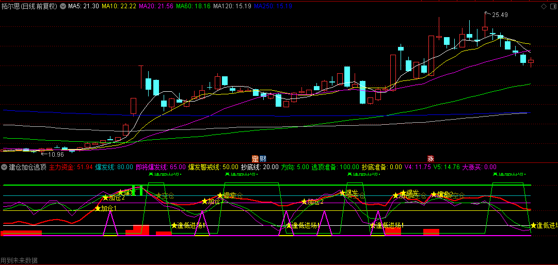Select the MA10 moving average label
The width and height of the screenshot is (558, 265).
tap(119, 6)
